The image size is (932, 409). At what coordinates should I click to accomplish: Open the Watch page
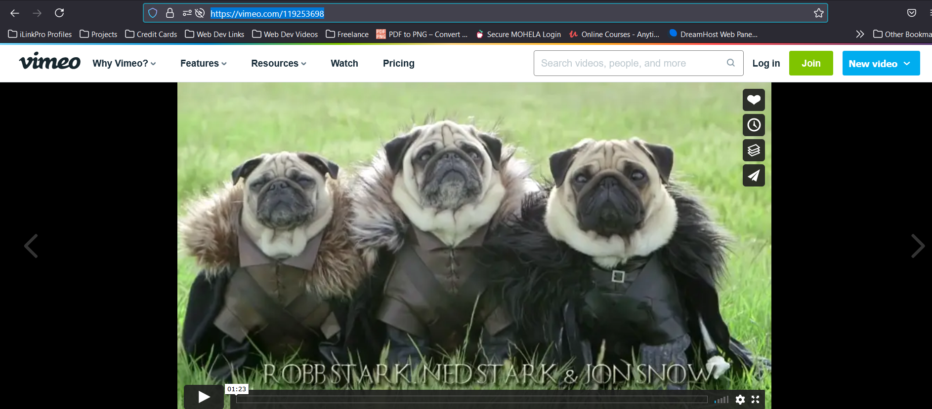point(344,63)
